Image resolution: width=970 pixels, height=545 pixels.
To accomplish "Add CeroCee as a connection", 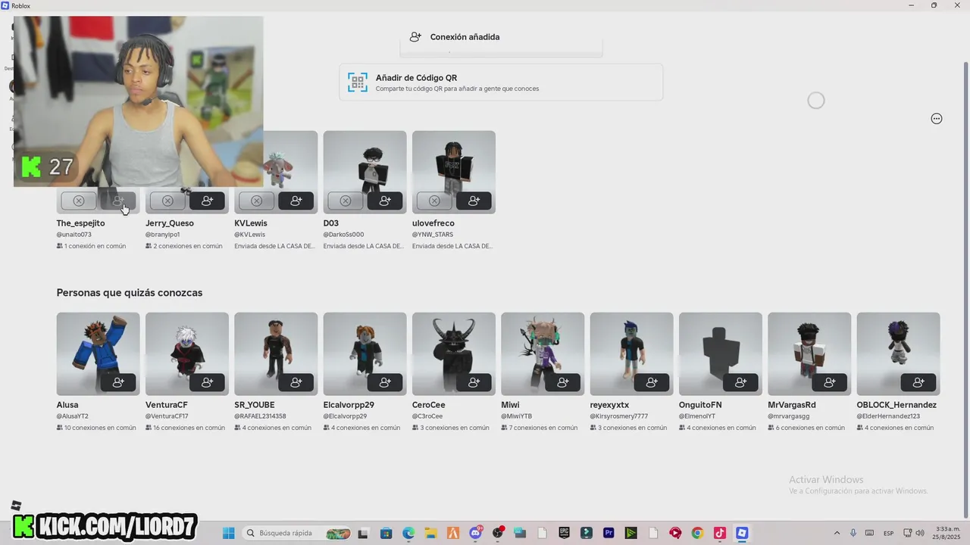I will (x=474, y=382).
